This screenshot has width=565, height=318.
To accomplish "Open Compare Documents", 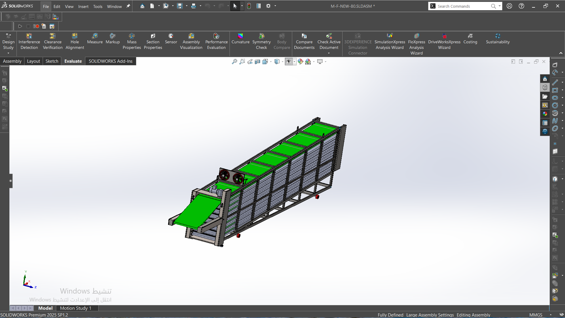I will pos(304,41).
